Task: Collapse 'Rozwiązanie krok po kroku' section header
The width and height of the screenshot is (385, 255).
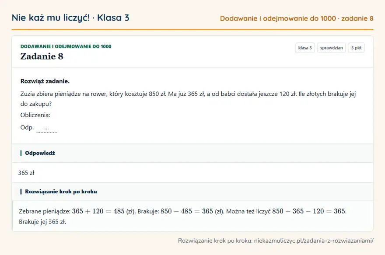Action: tap(192, 192)
